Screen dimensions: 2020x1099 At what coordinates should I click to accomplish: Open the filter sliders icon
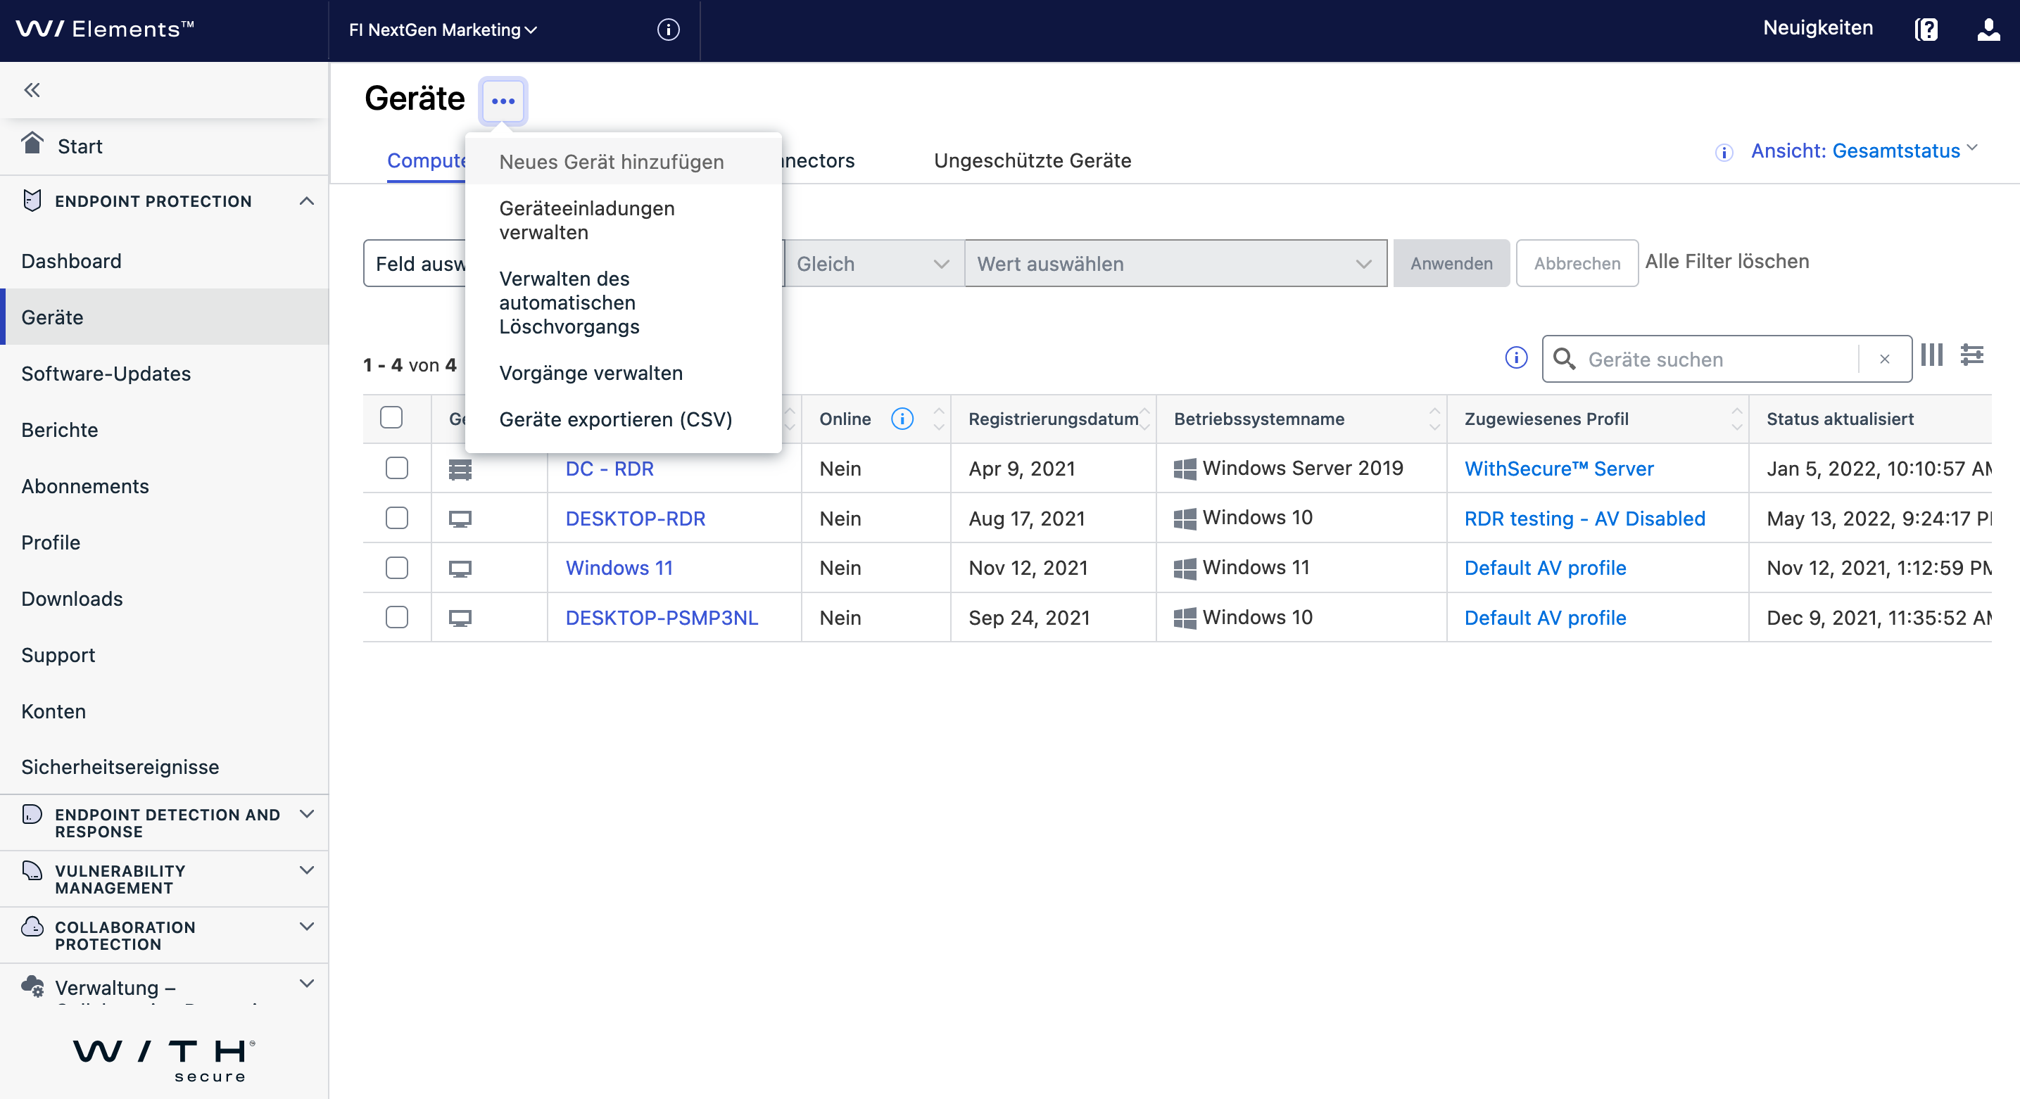(1972, 355)
